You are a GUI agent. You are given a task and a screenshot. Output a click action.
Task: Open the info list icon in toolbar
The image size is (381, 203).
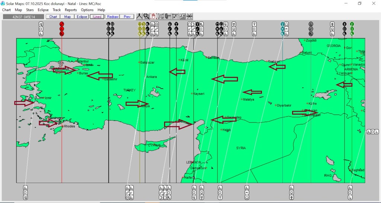182,16
